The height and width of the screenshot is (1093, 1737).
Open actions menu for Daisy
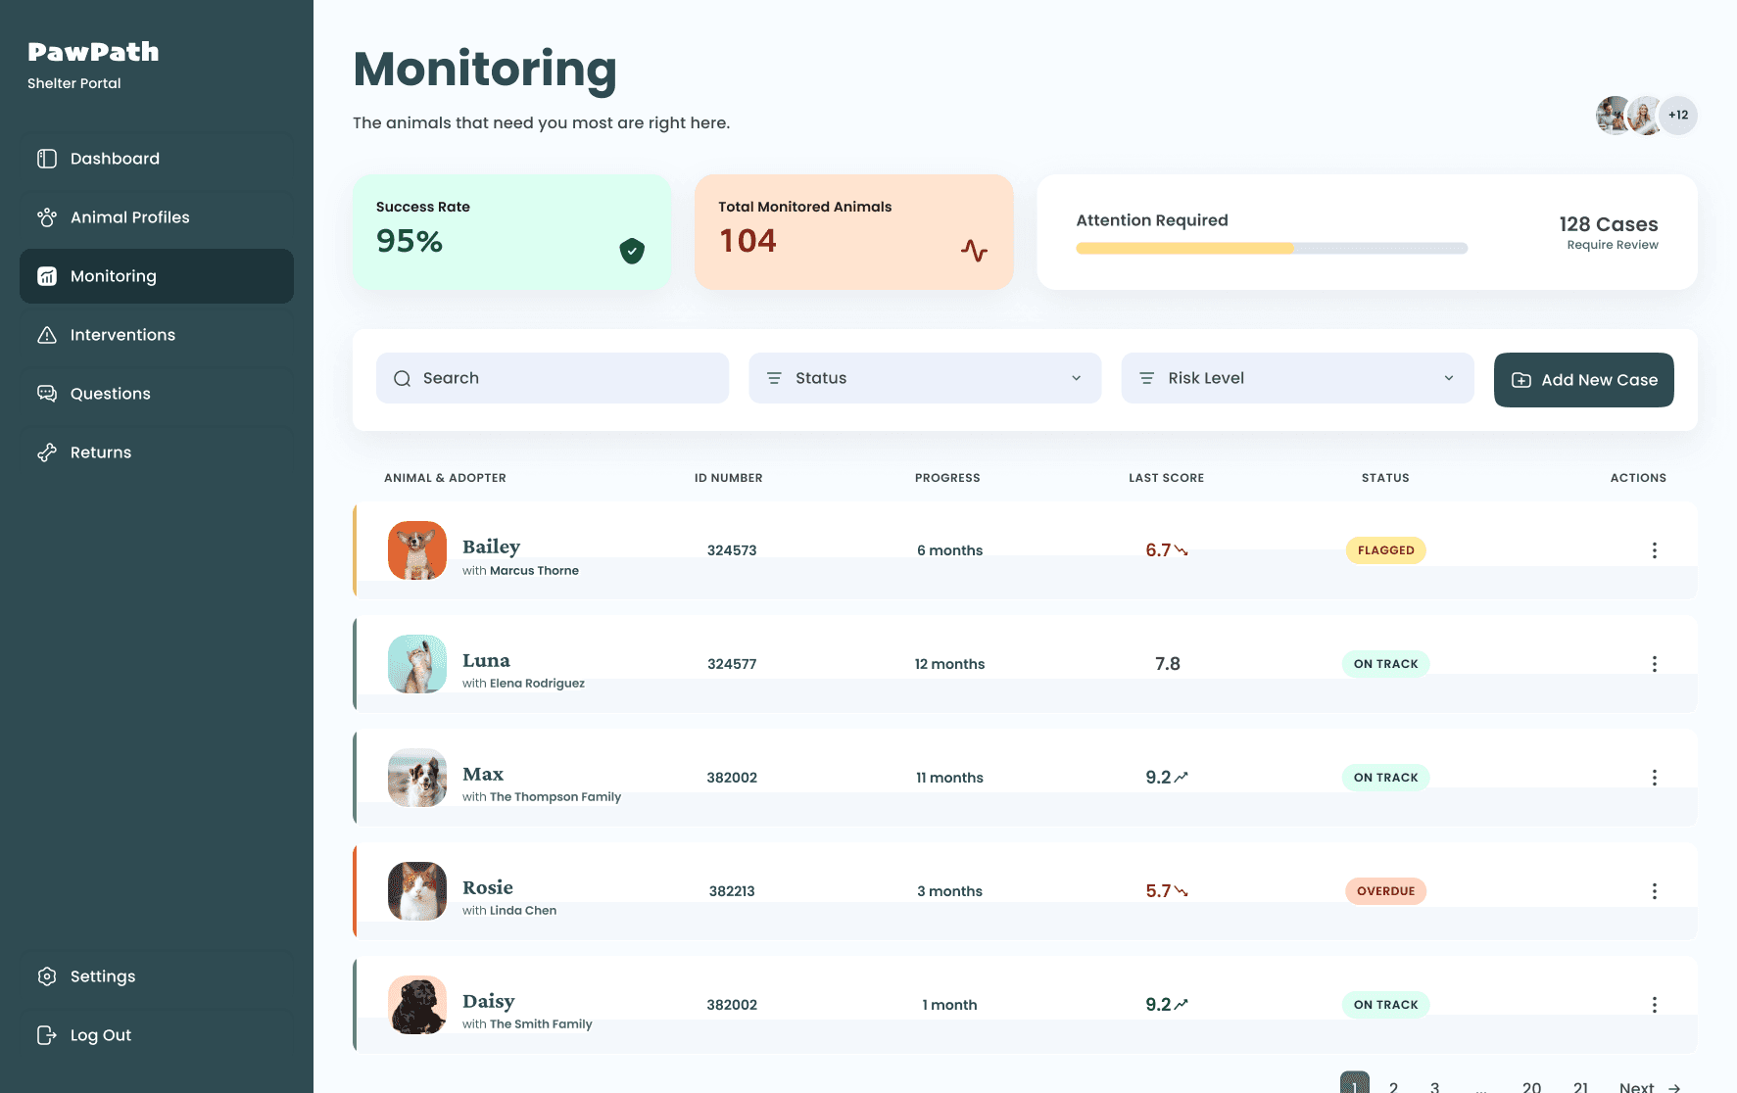(x=1655, y=1005)
